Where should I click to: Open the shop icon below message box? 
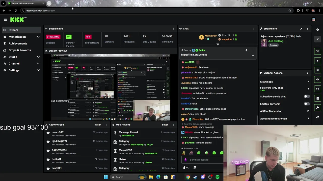(x=195, y=168)
